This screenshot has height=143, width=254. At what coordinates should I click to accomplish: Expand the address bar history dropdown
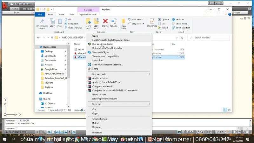177,37
